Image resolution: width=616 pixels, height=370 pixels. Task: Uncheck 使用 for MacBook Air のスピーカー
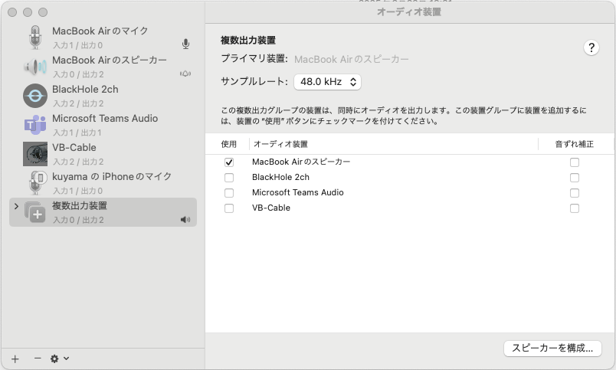pyautogui.click(x=229, y=162)
